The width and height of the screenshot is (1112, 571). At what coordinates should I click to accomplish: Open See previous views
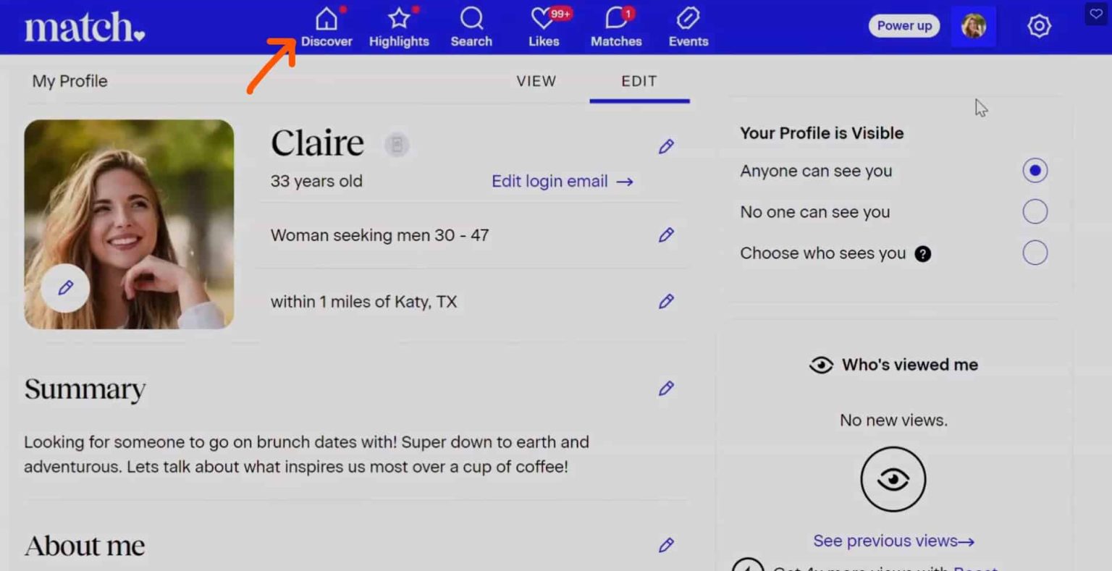click(x=893, y=541)
